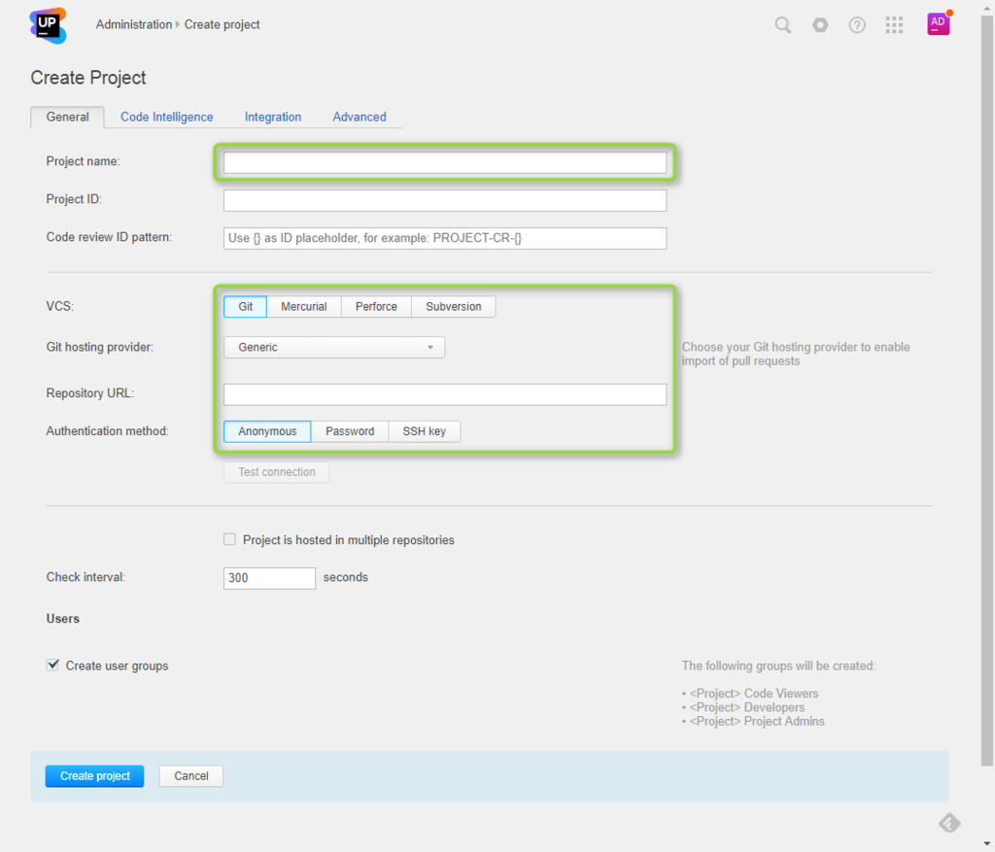Select Mercurial as VCS

coord(304,306)
